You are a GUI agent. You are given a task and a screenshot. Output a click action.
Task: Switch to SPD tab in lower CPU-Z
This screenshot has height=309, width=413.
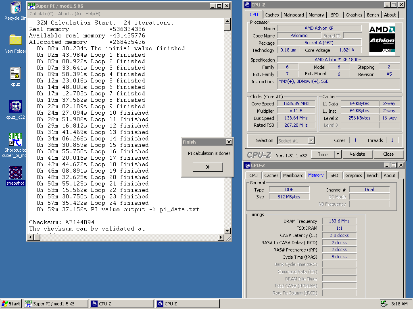(334, 175)
